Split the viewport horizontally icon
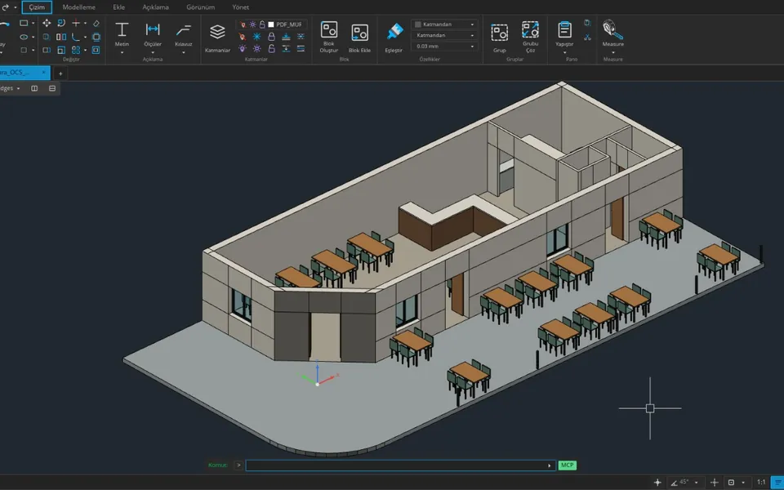This screenshot has width=784, height=490. pyautogui.click(x=52, y=88)
